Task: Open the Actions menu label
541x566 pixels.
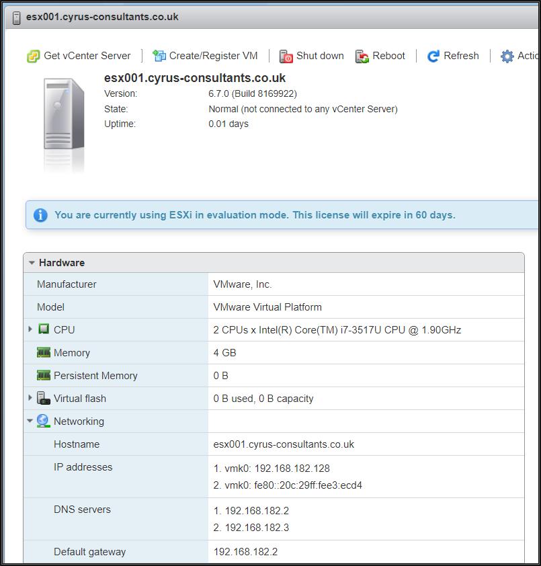Action: [x=528, y=56]
